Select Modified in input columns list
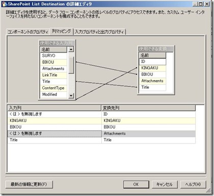214x196 pixels. (x=53, y=94)
